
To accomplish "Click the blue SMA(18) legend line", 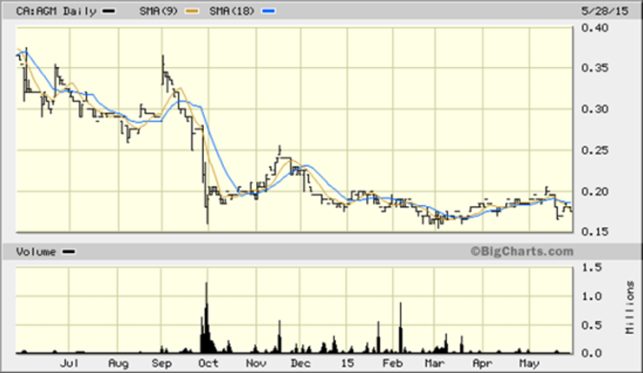I will 269,12.
